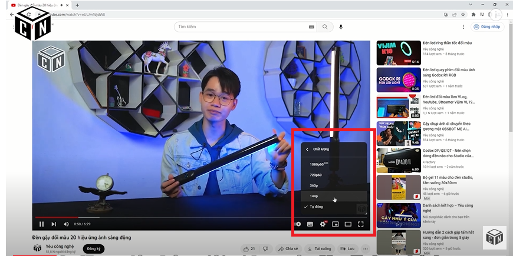Subscribe with the Đăng ký button
513x256 pixels.
coord(94,249)
